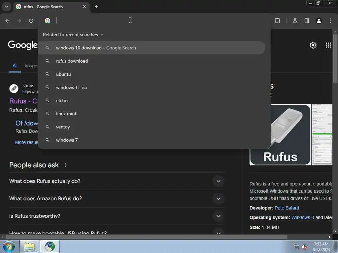Open Chrome's three-dot menu

pyautogui.click(x=331, y=21)
